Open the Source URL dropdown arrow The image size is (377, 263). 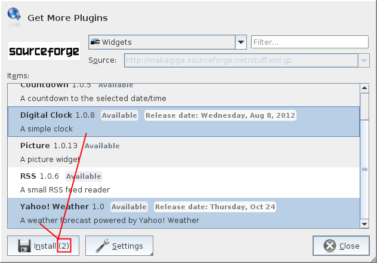[363, 60]
